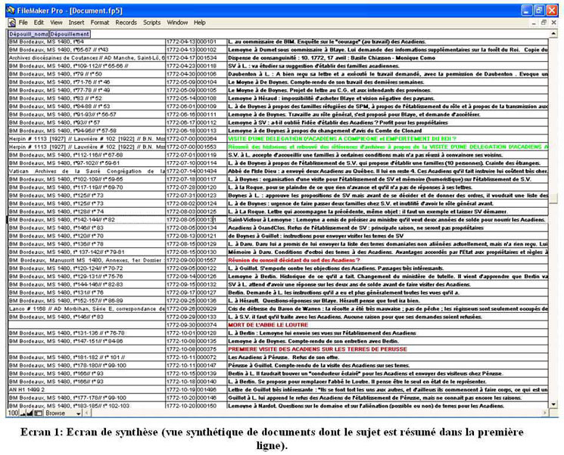The height and width of the screenshot is (455, 564).
Task: Click summary 'Cris de détresse du Baron de Warren'
Action: [388, 308]
